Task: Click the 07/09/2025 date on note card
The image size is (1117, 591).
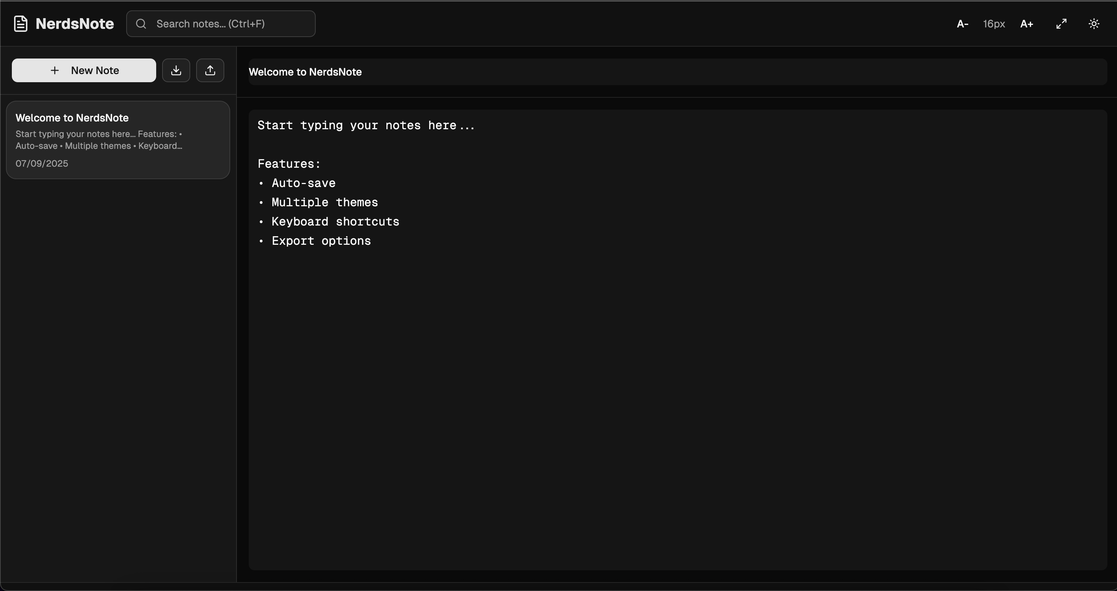Action: 41,164
